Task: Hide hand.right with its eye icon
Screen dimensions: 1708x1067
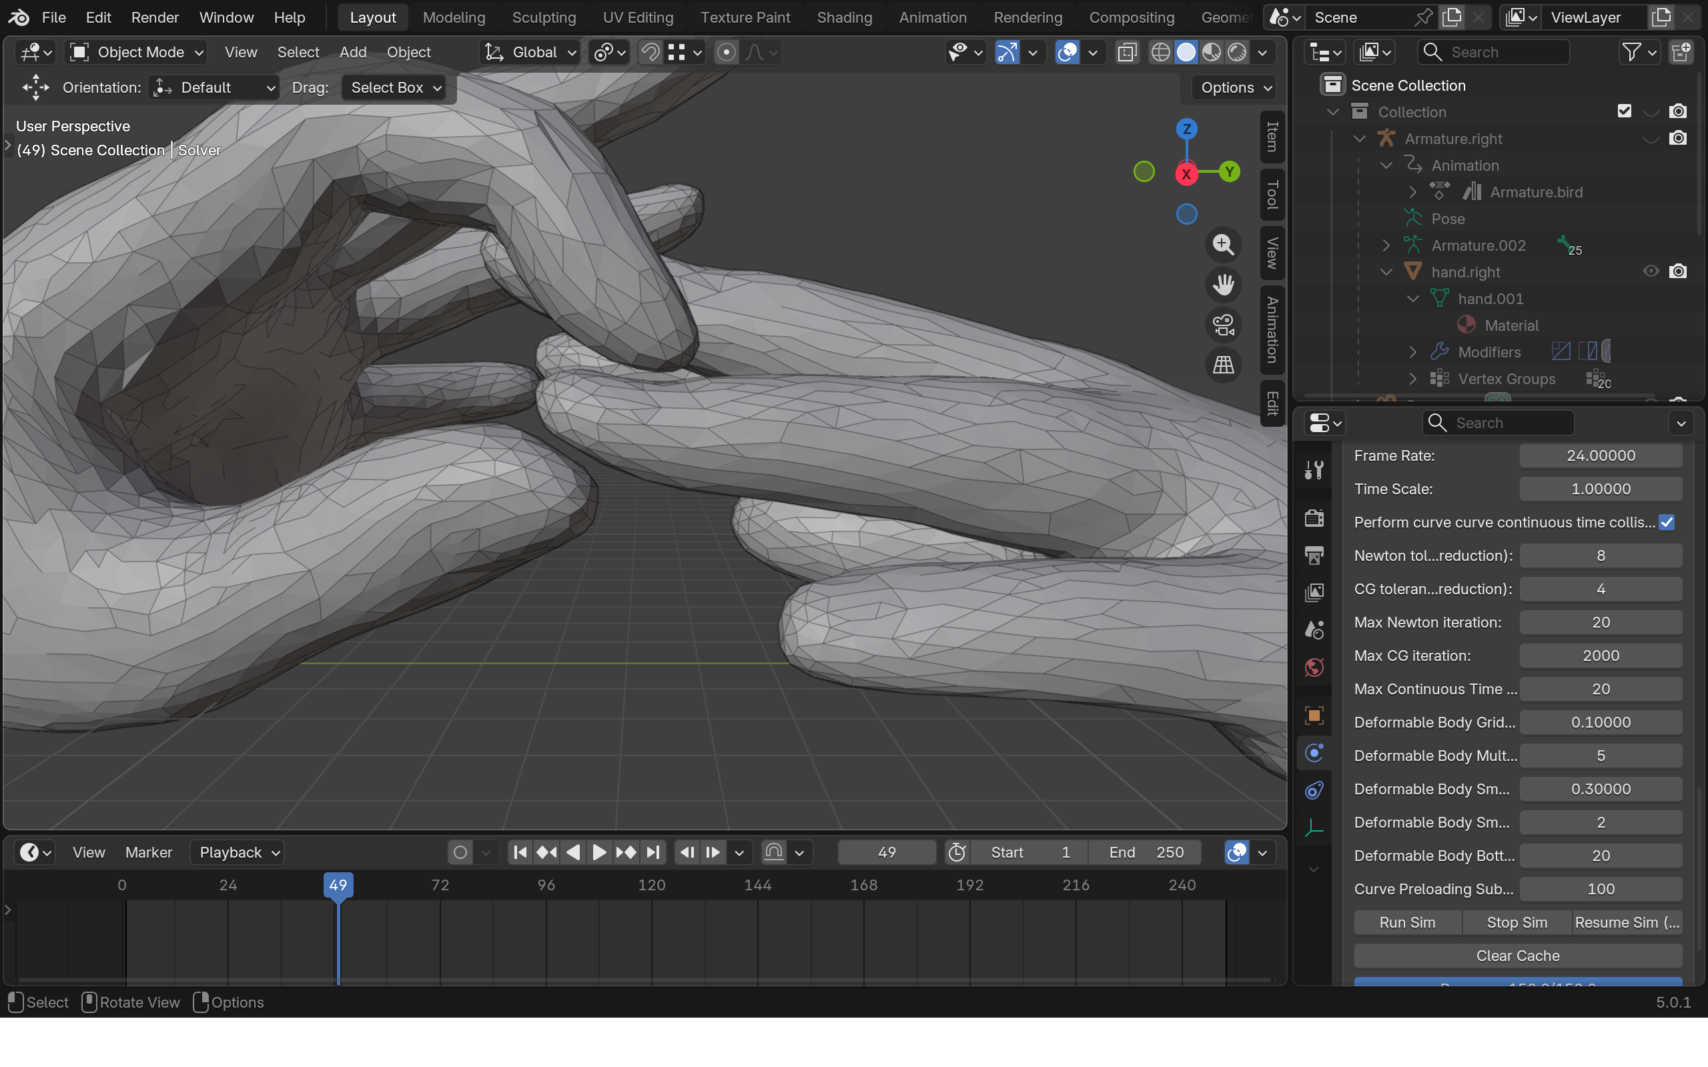Action: pos(1650,271)
